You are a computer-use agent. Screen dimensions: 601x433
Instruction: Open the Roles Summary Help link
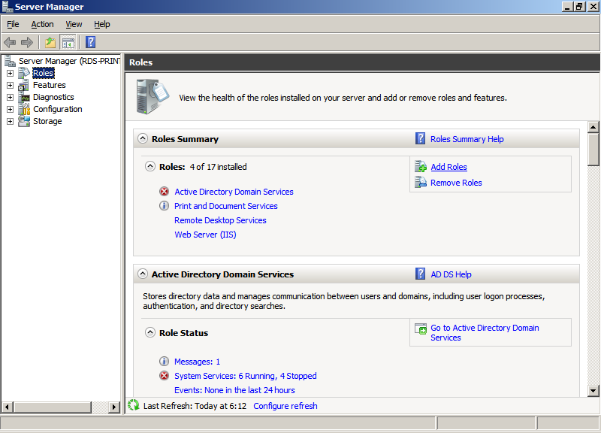click(467, 139)
